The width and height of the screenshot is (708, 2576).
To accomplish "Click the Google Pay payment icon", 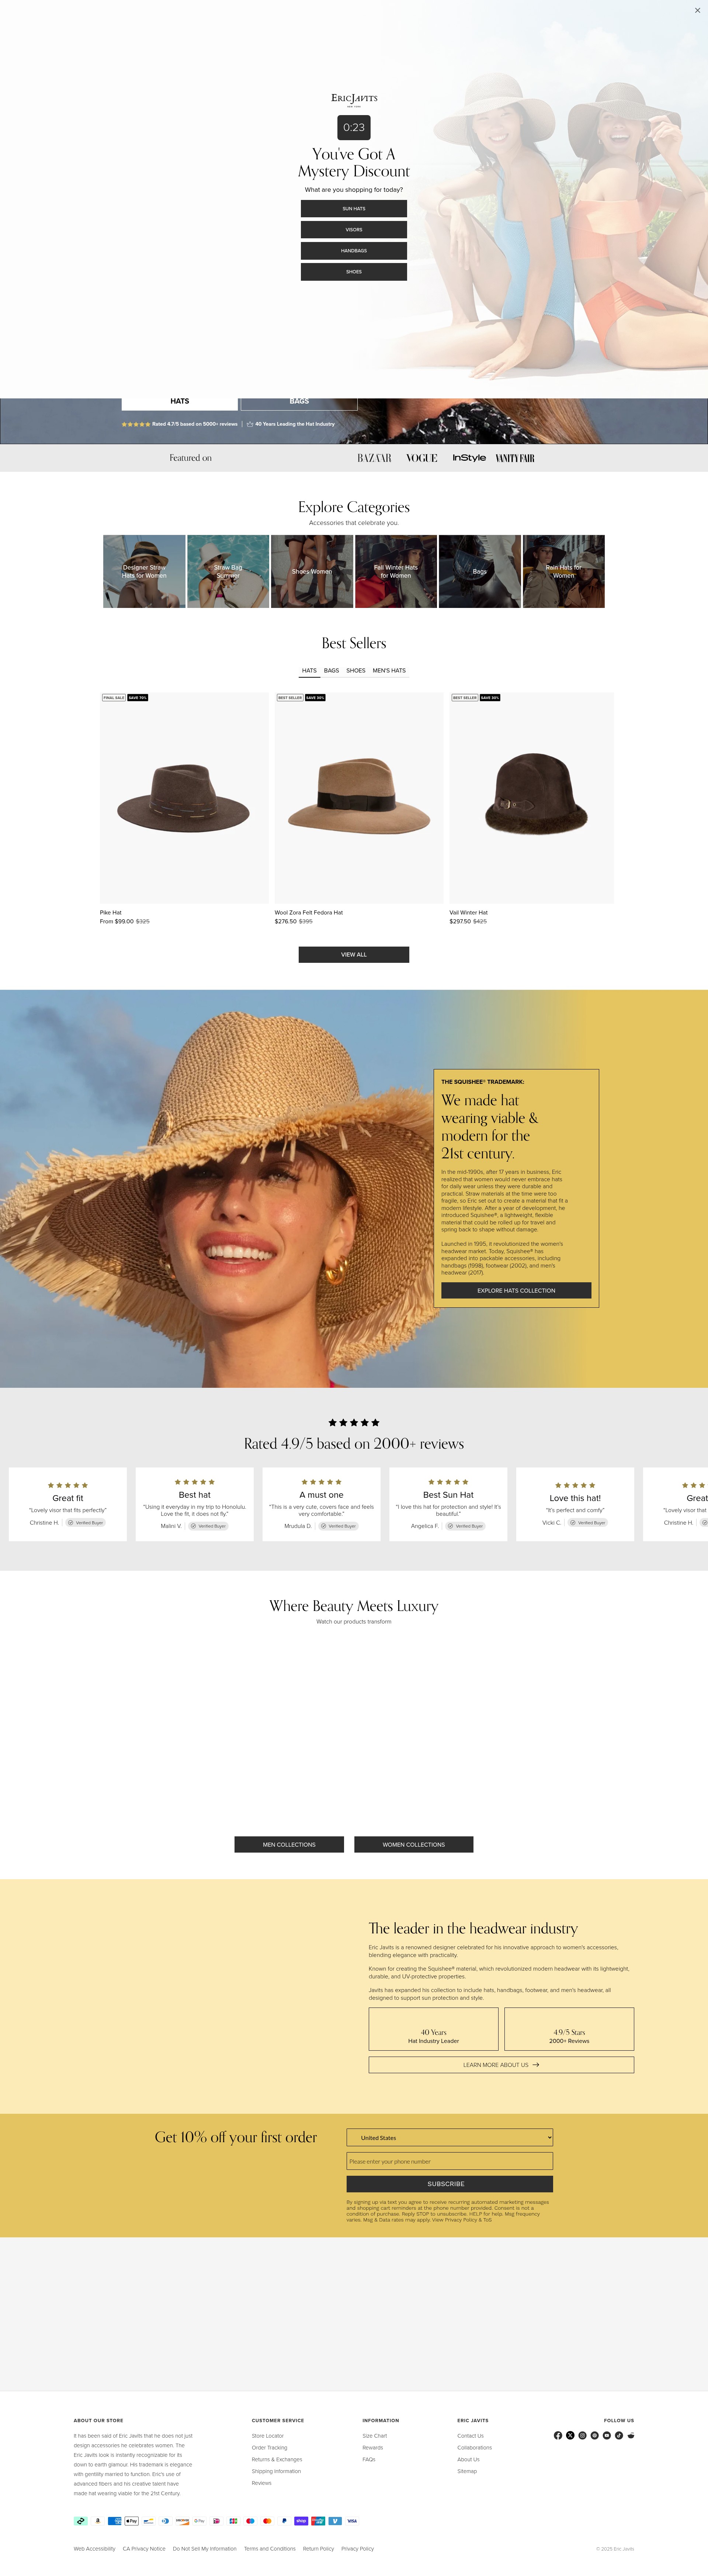I will (199, 2521).
